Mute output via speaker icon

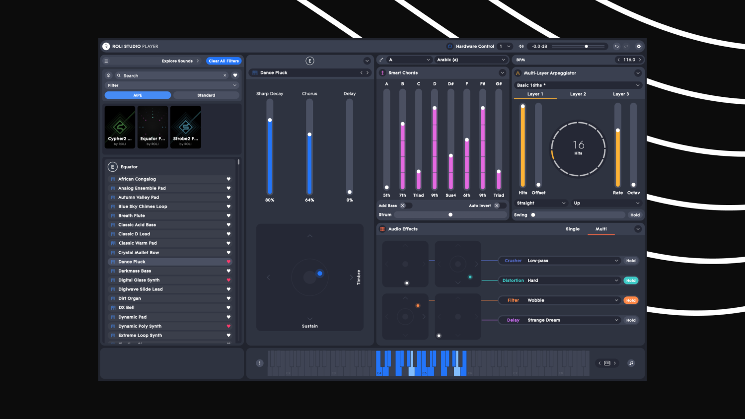(521, 46)
